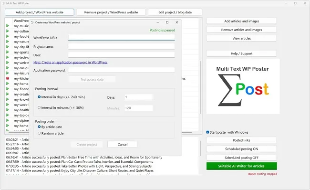Click the Multi Text WP Poster logo image
This screenshot has height=190, width=310.
243,86
